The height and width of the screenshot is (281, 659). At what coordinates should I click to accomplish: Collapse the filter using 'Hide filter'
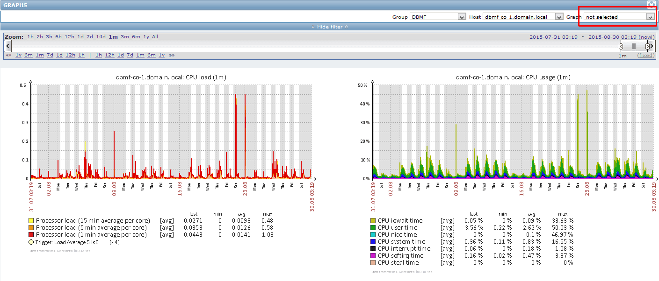coord(329,26)
